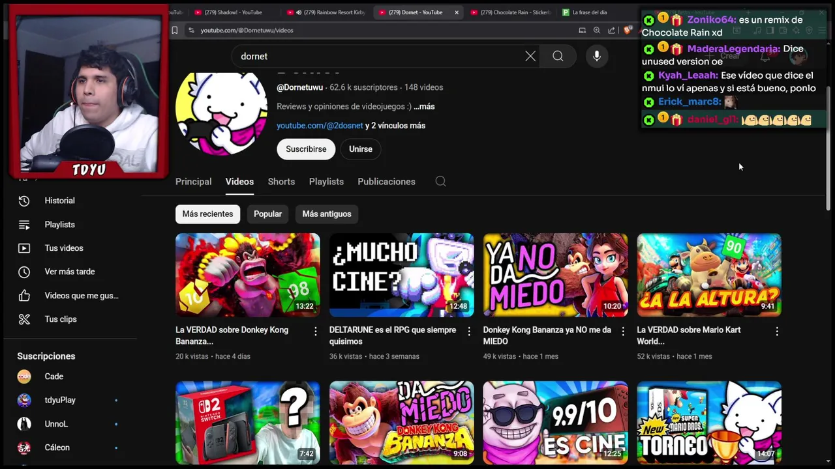Switch to the Publicaciones channel tab

click(x=386, y=181)
